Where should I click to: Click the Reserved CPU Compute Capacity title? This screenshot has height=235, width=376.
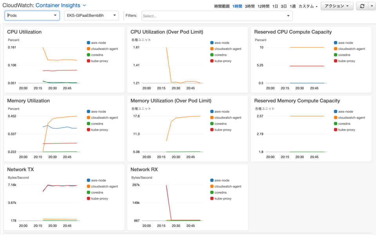coord(293,32)
